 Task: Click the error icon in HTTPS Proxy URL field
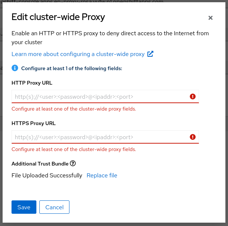pyautogui.click(x=192, y=137)
